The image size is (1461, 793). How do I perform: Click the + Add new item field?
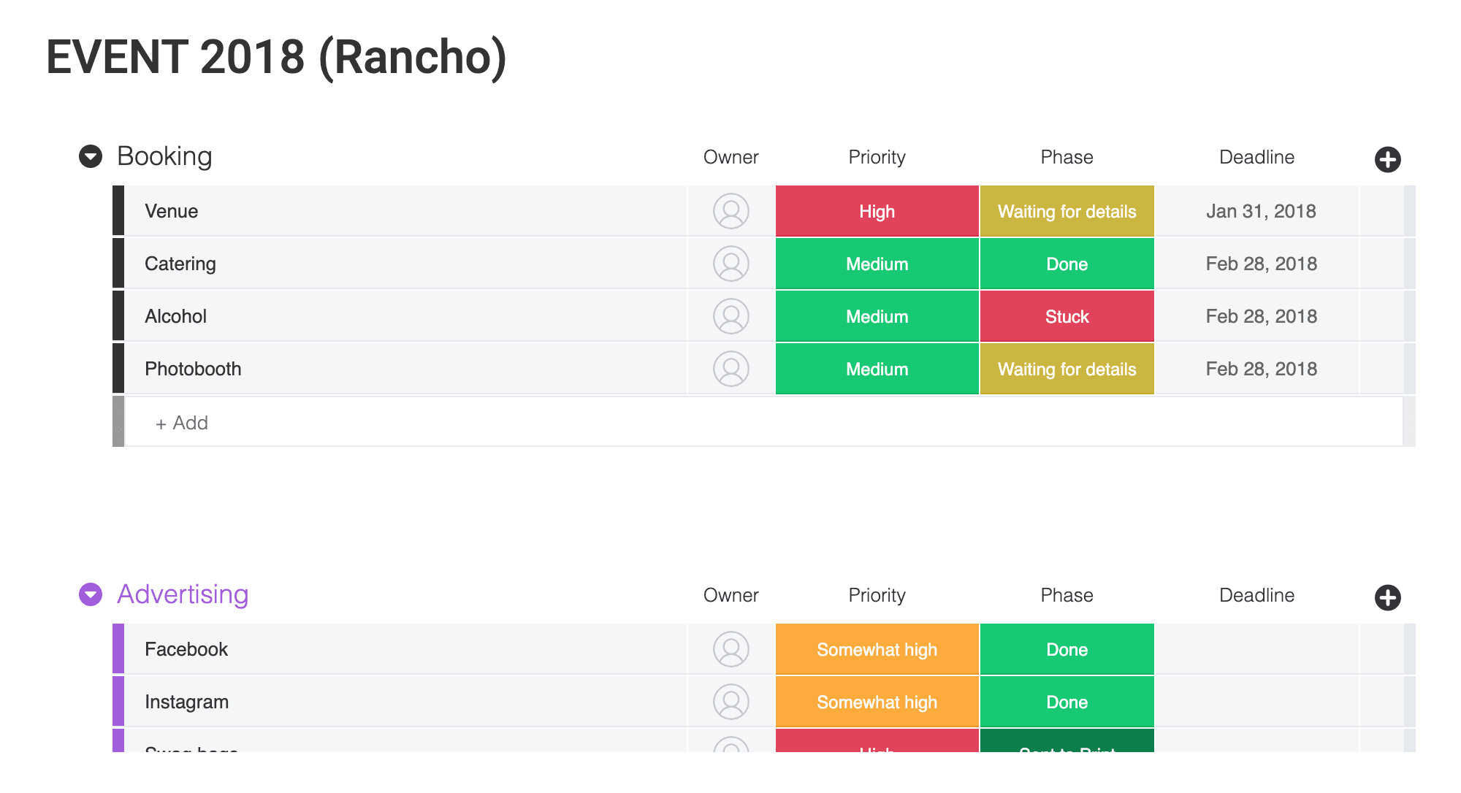coord(763,422)
